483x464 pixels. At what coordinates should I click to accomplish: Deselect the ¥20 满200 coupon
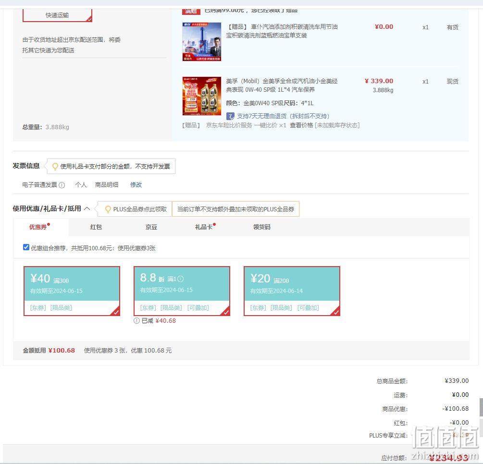point(292,291)
